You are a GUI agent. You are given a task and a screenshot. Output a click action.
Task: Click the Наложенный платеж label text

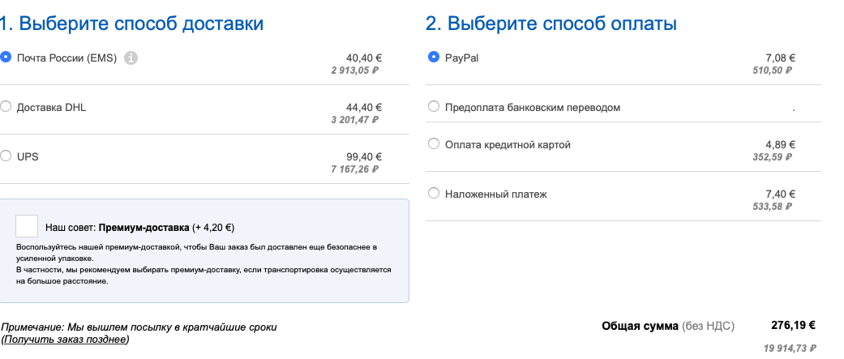point(495,194)
